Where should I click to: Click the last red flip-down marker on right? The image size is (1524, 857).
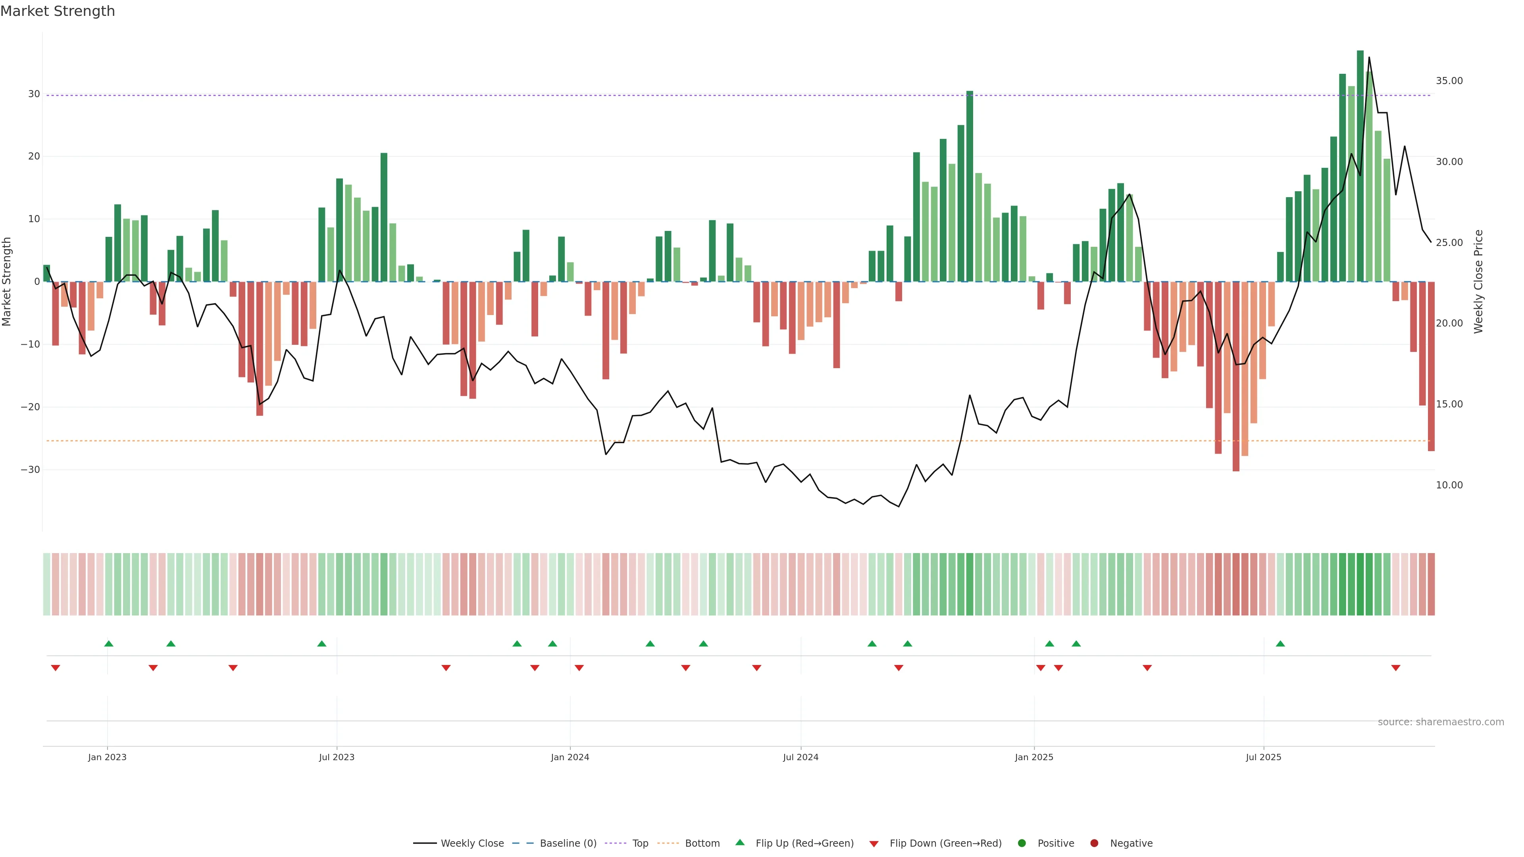1396,668
